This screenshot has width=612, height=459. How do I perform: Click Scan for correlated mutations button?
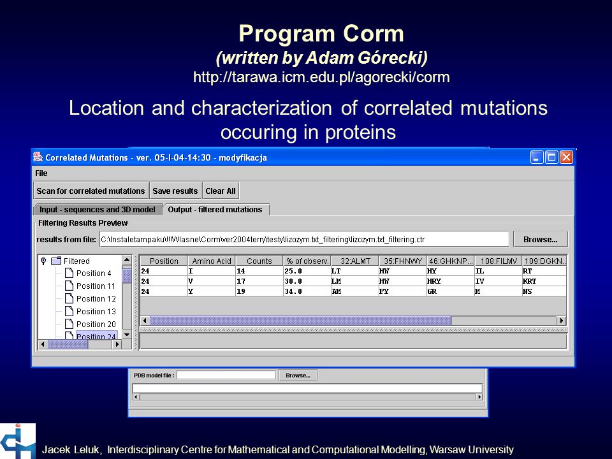pyautogui.click(x=91, y=191)
